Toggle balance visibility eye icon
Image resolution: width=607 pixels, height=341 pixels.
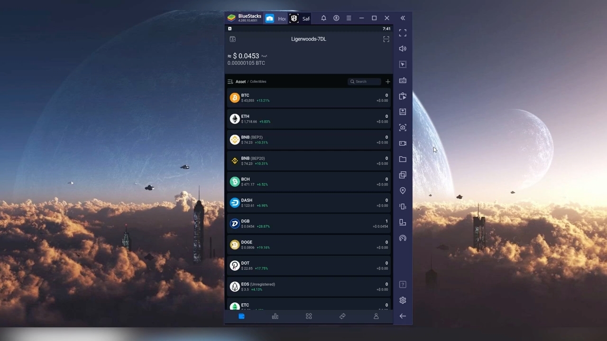pos(264,56)
